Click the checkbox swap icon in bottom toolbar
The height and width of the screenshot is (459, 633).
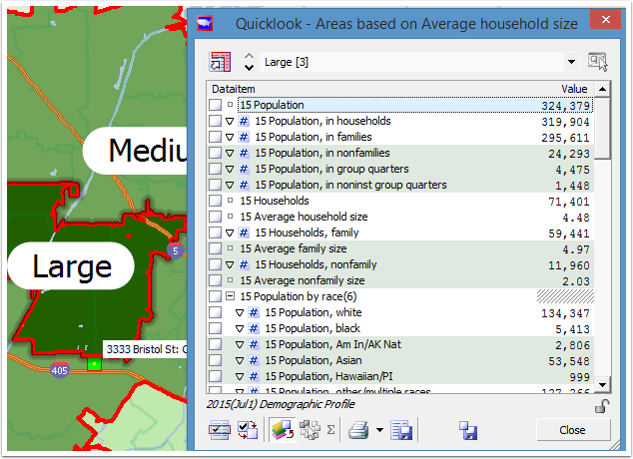tap(248, 431)
